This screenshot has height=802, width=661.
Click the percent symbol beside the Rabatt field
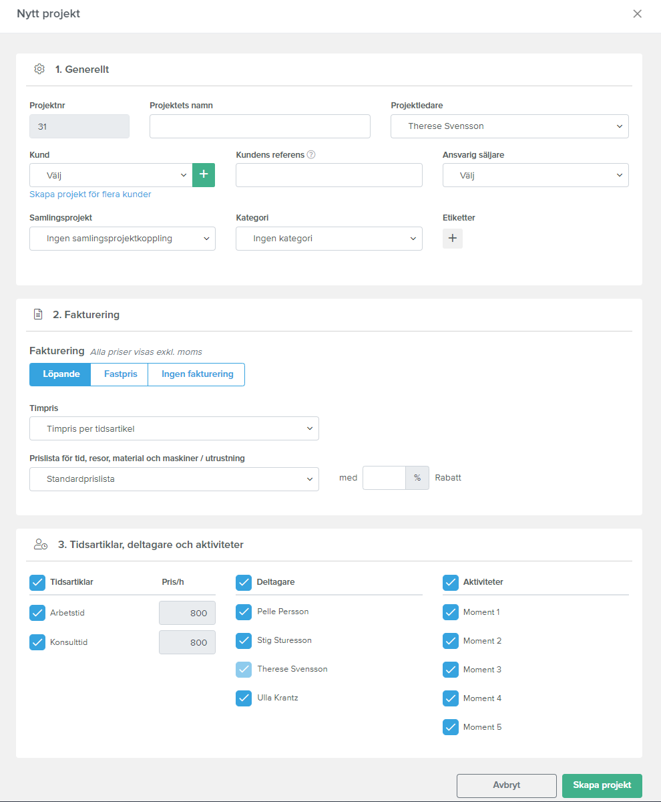(417, 478)
